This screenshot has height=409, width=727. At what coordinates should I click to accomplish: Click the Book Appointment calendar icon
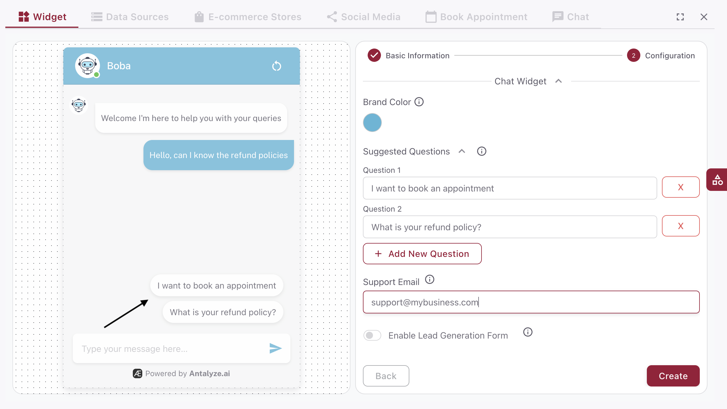(x=431, y=17)
